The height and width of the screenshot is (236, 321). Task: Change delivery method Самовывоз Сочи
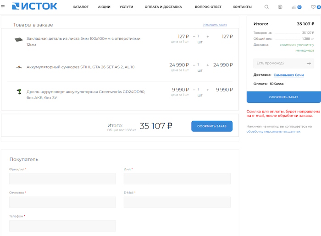[x=288, y=75]
